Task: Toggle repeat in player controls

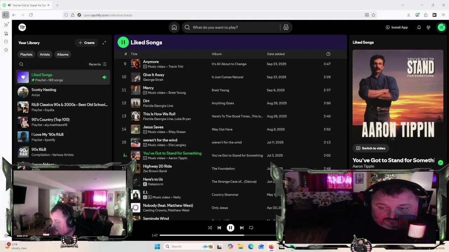Action: tap(251, 227)
